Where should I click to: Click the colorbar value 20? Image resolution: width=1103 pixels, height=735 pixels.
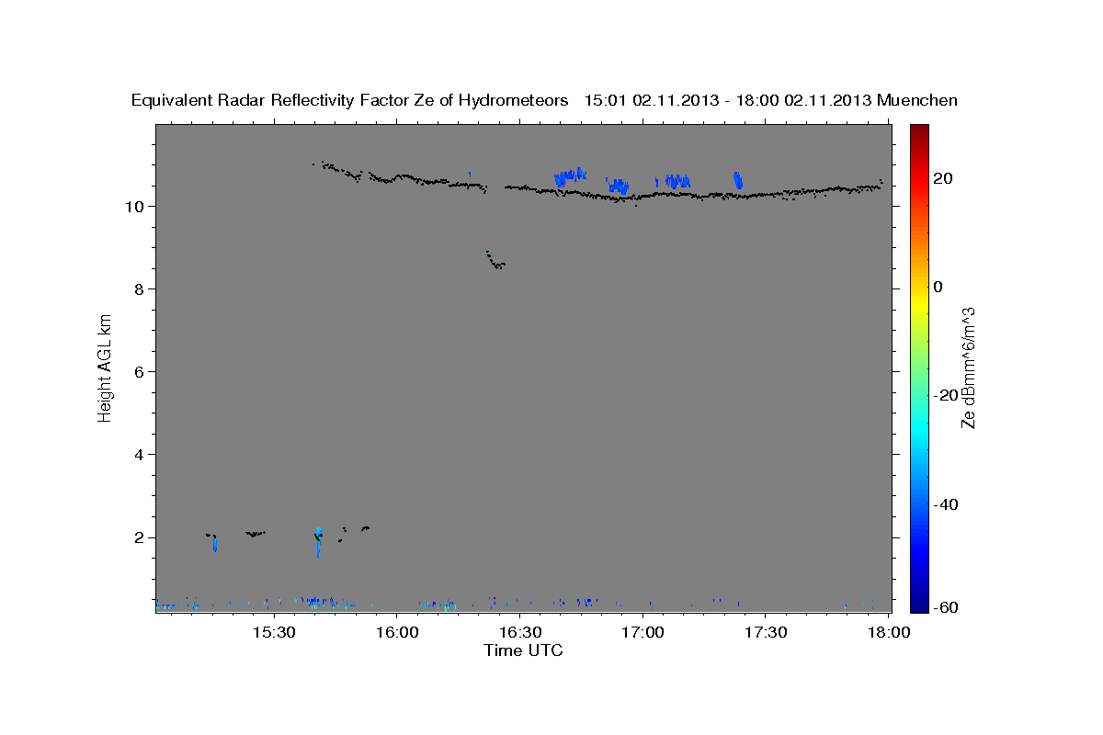coord(944,178)
